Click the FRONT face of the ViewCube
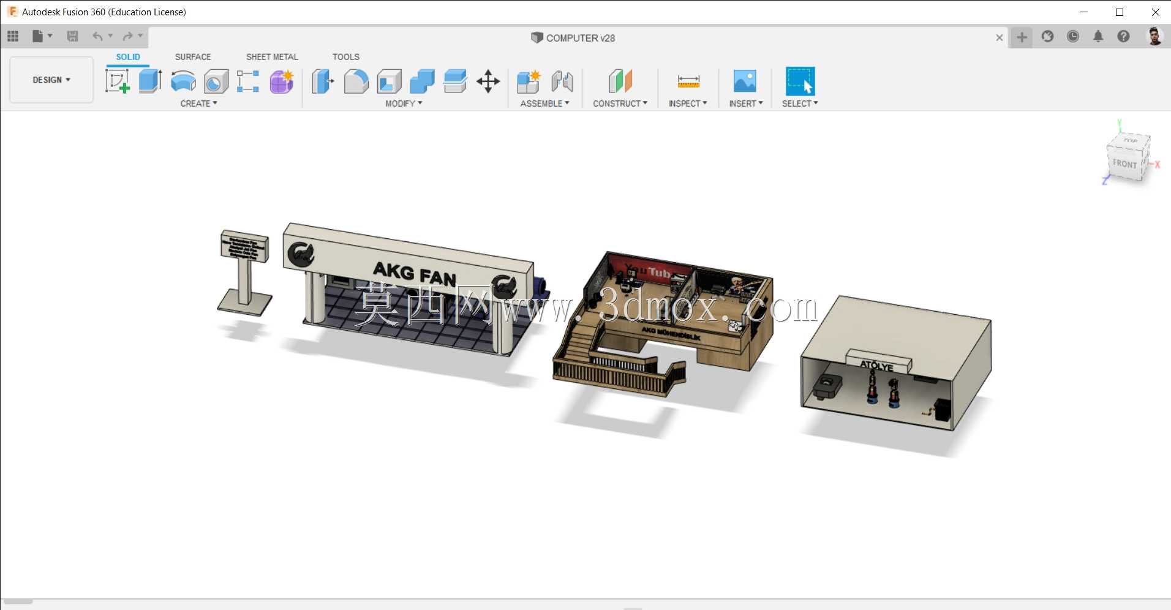The image size is (1171, 610). pyautogui.click(x=1124, y=164)
